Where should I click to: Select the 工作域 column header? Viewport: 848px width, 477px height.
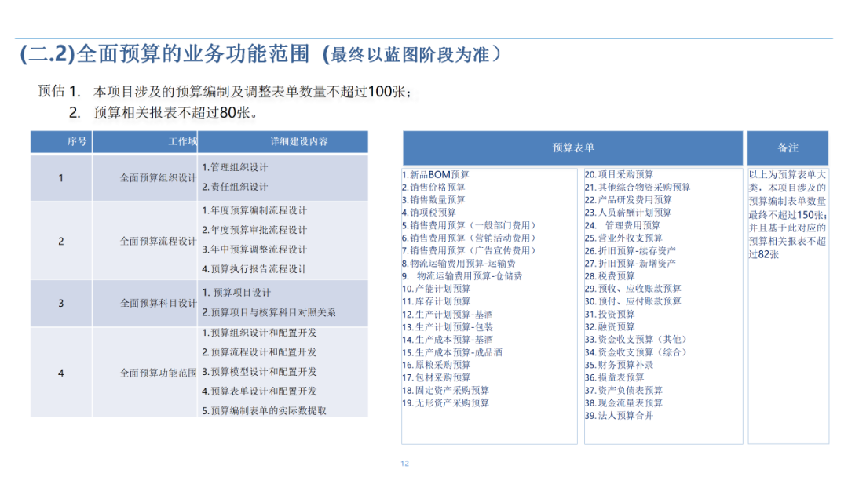[x=145, y=141]
